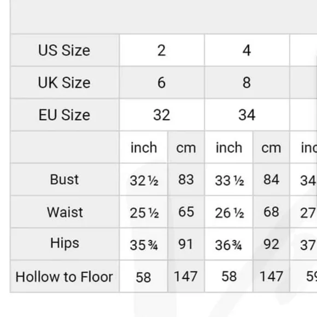The width and height of the screenshot is (317, 317).
Task: Select the Hips row label
Action: pyautogui.click(x=64, y=244)
